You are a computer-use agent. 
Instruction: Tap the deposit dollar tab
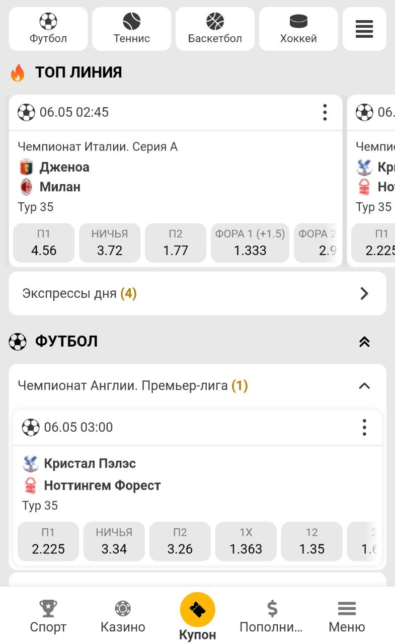coord(272,616)
